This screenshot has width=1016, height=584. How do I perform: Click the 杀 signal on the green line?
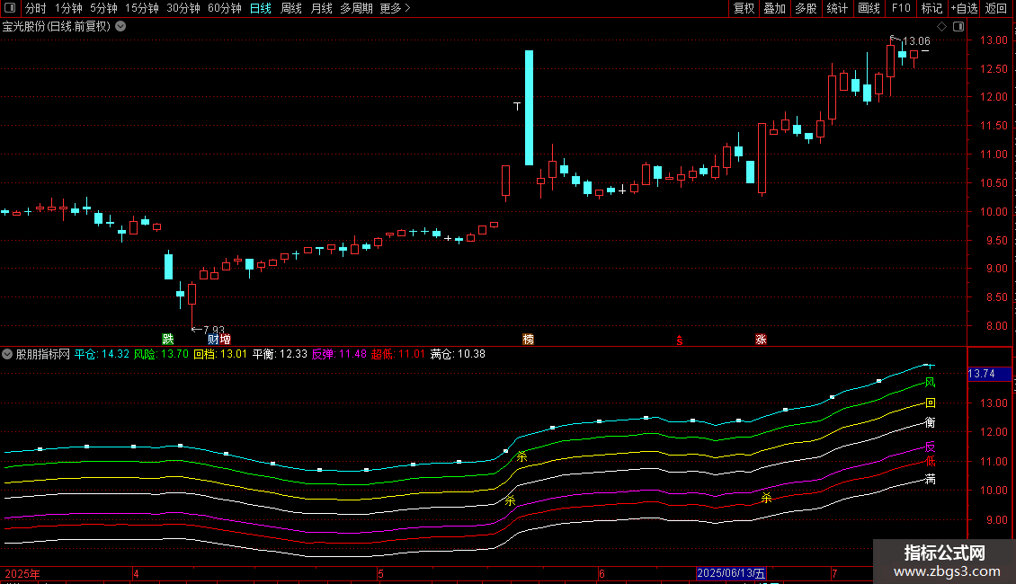tap(521, 456)
